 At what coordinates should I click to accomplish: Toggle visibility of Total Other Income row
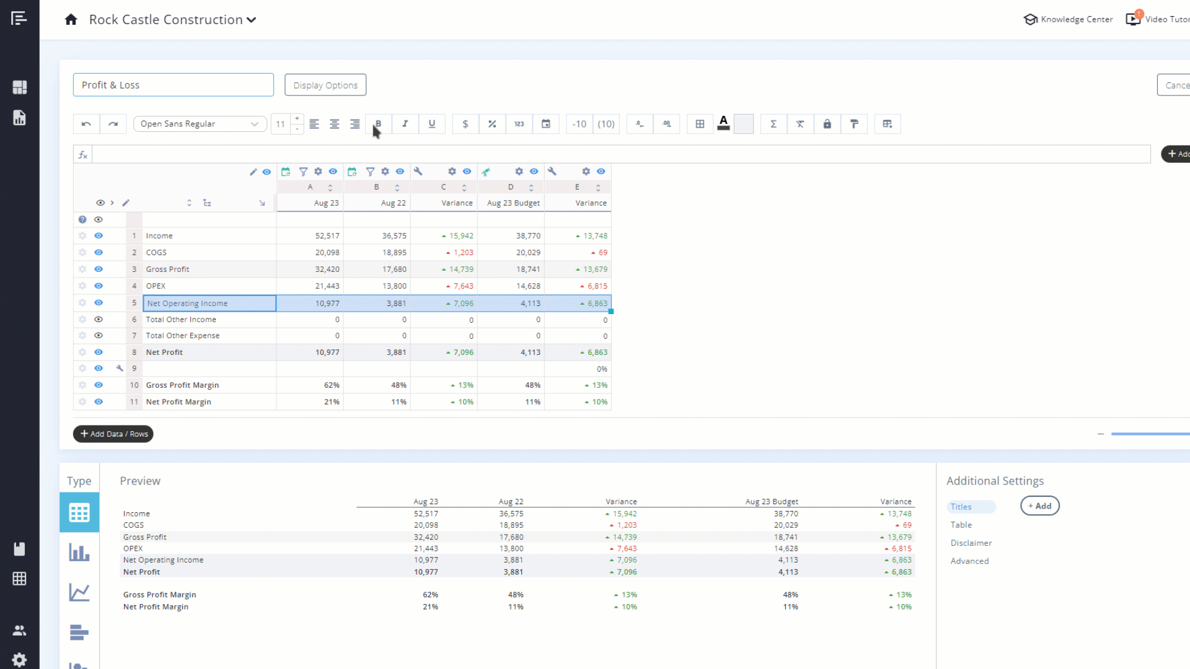pos(99,320)
